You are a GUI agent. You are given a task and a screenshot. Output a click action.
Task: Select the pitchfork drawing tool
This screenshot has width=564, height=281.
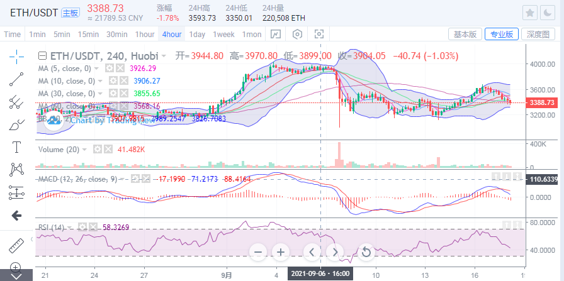click(16, 102)
